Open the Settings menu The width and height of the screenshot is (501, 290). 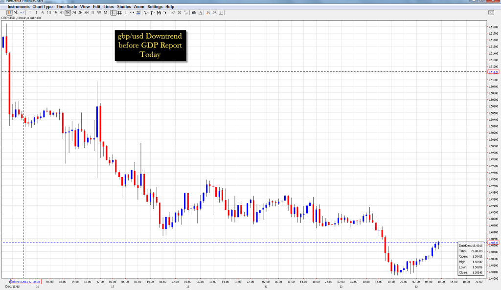point(155,7)
